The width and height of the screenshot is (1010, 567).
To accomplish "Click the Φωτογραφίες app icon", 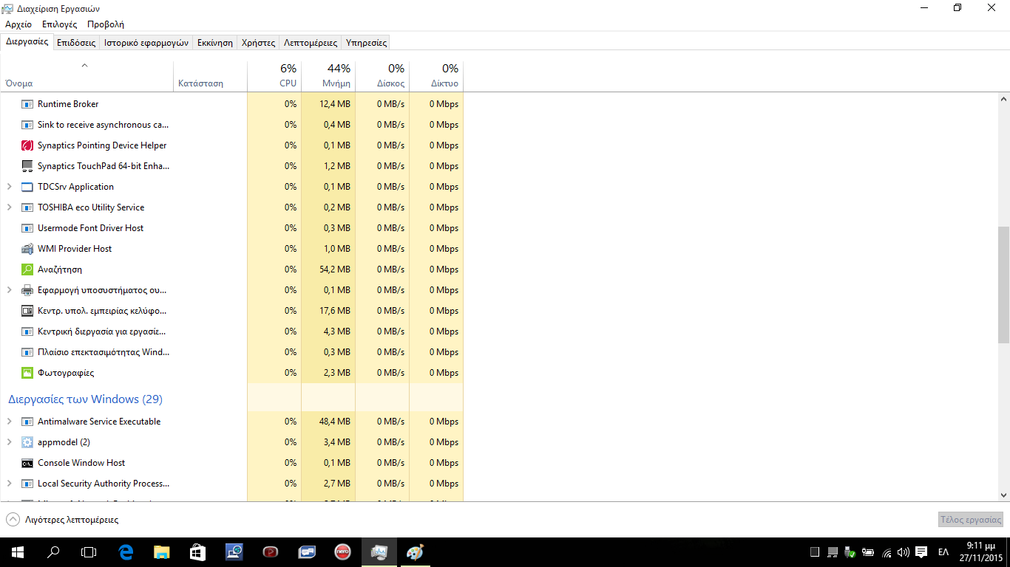I will tap(27, 373).
